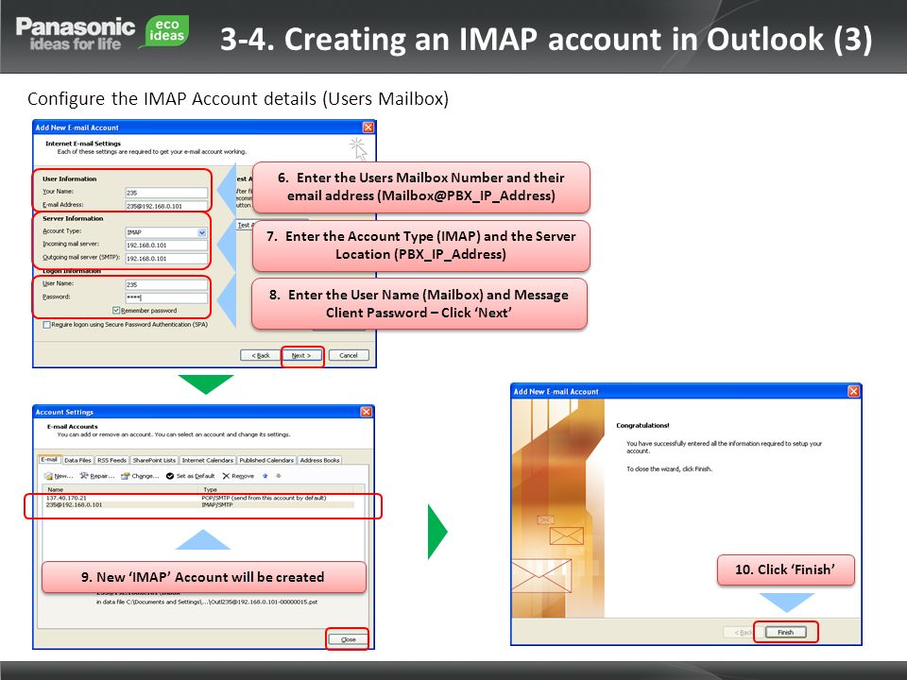Image resolution: width=907 pixels, height=680 pixels.
Task: Enable Require logon using SPA checkbox
Action: (46, 325)
